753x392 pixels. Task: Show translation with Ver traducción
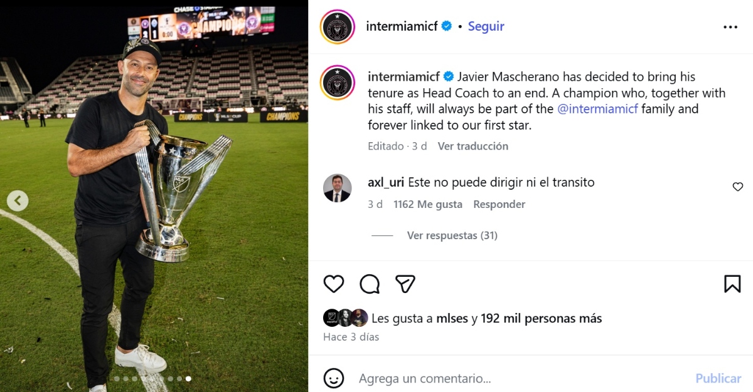point(473,146)
